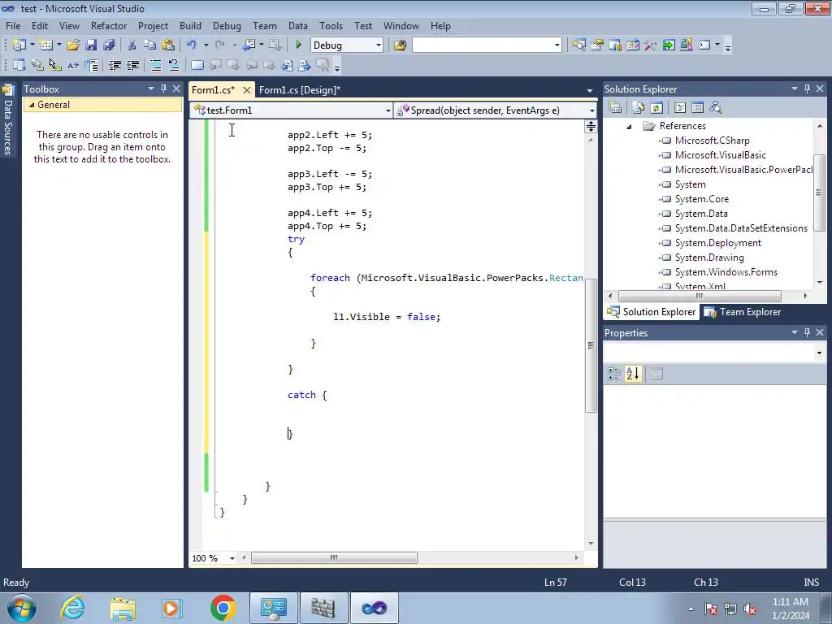Image resolution: width=832 pixels, height=624 pixels.
Task: Decrease line indent in text editor toolbar
Action: point(115,65)
